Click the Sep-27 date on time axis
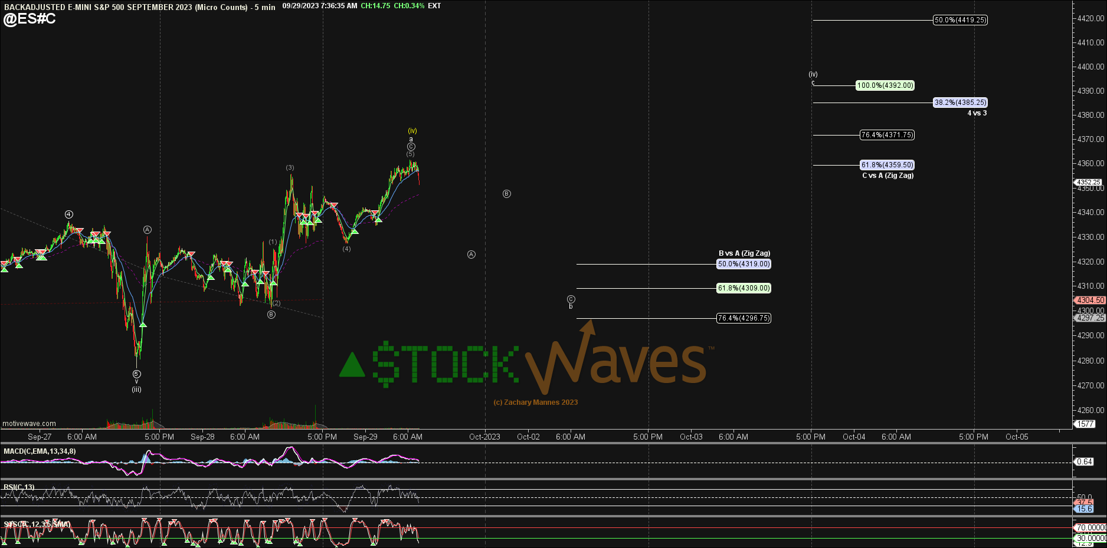The width and height of the screenshot is (1107, 548). tap(40, 437)
